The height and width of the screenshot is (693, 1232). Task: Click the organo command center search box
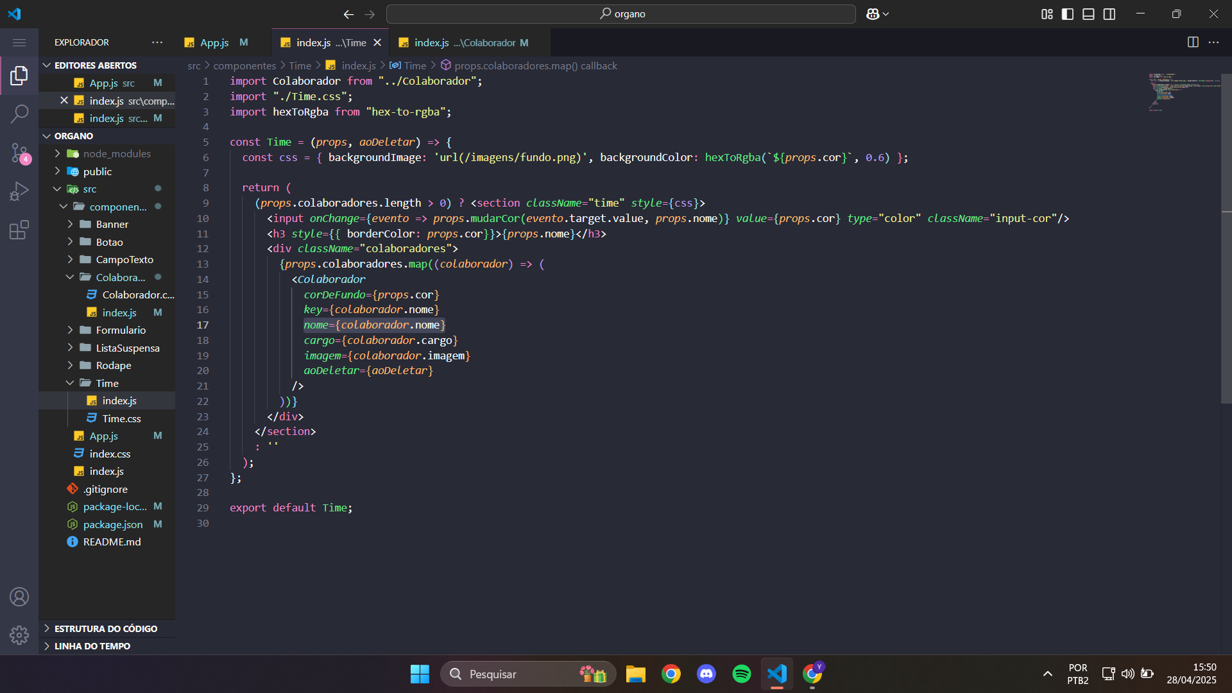[x=621, y=14]
